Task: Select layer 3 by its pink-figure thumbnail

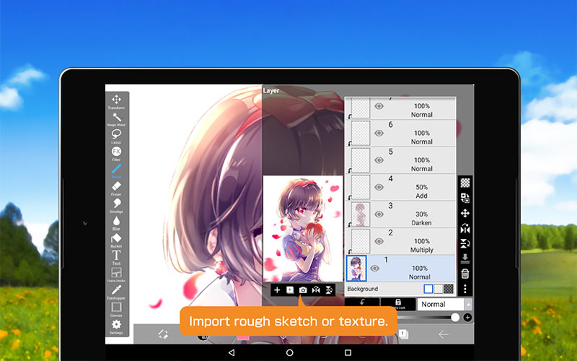Action: (360, 214)
